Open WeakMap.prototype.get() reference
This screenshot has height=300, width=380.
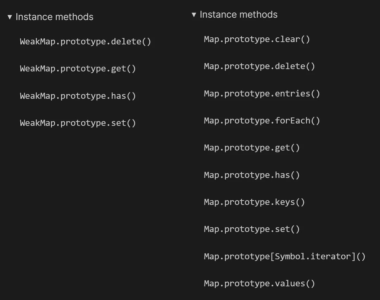[78, 69]
